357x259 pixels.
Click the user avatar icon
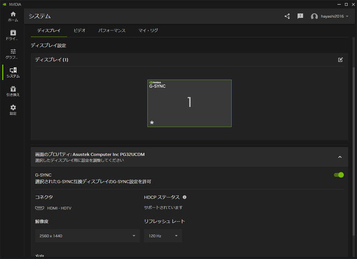pos(314,16)
